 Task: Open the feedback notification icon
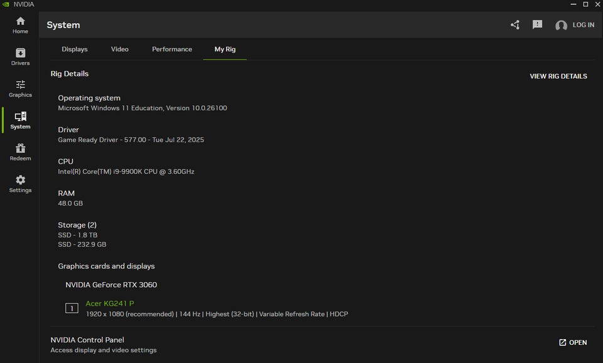click(537, 25)
